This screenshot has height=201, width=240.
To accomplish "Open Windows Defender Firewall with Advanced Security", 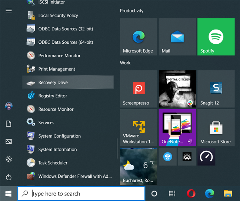I will pos(68,176).
